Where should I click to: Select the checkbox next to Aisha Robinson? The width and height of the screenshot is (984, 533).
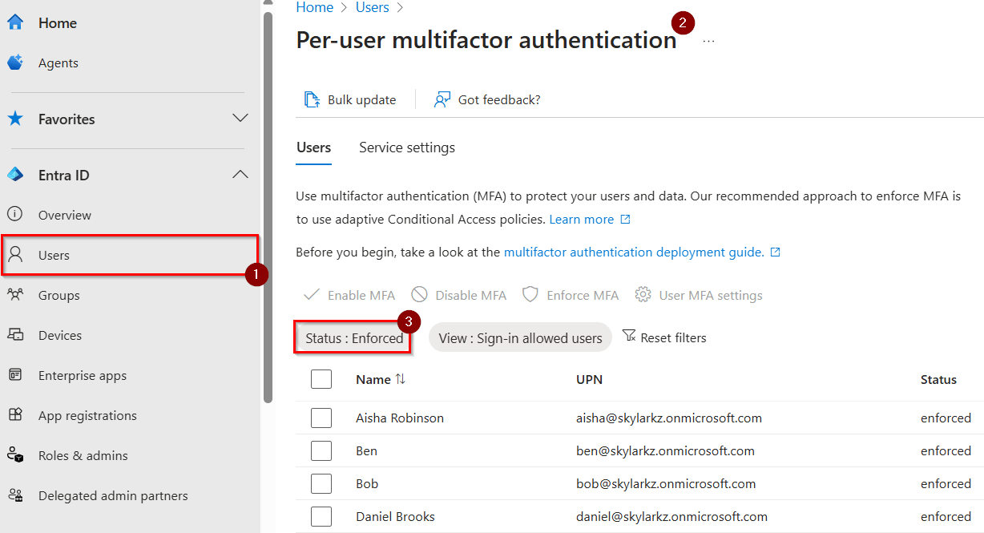[x=321, y=418]
